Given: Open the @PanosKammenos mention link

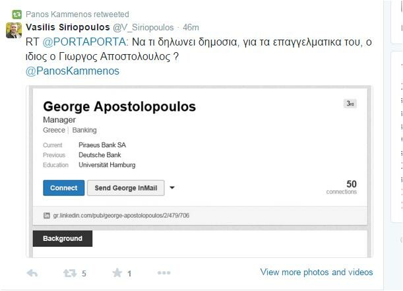Looking at the screenshot, I should pyautogui.click(x=73, y=71).
